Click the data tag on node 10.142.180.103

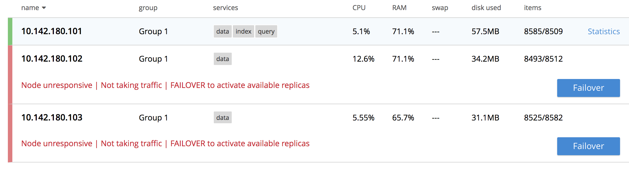point(222,118)
